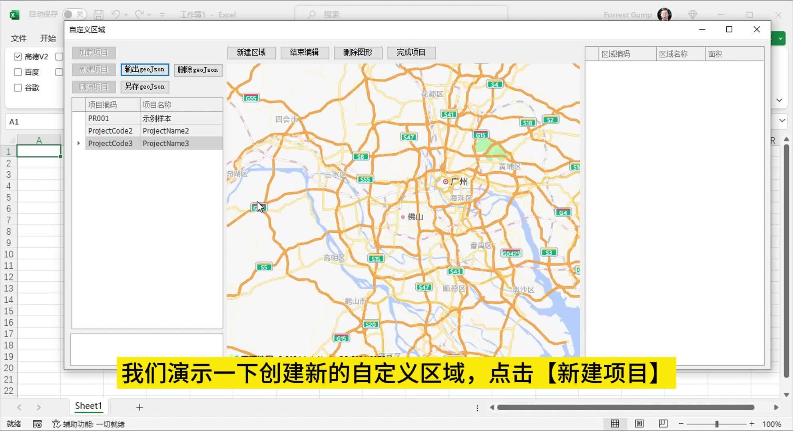Image resolution: width=793 pixels, height=431 pixels.
Task: Expand the ProjectCode3 row in the project list
Action: coord(78,143)
